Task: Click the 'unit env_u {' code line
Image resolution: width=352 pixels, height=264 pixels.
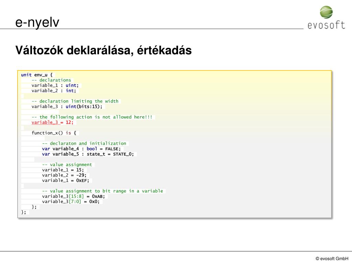Action: tap(37, 75)
